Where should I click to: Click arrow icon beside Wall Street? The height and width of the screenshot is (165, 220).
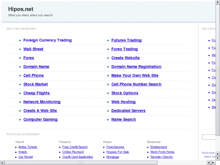point(20,49)
